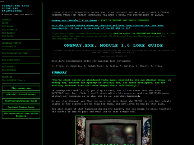The image size is (194, 145).
Task: Click the ONEWAY.EXE: MODULE 1.0 LORE GUIDE heading
Action: (114, 45)
